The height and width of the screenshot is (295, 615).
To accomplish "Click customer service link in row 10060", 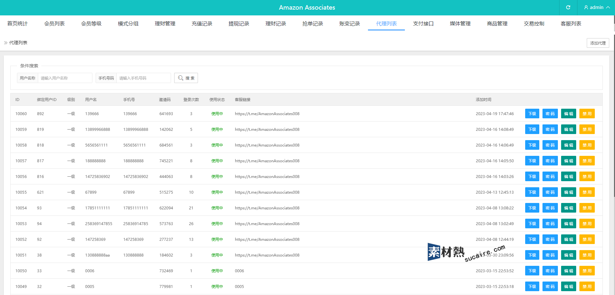I will [x=267, y=114].
